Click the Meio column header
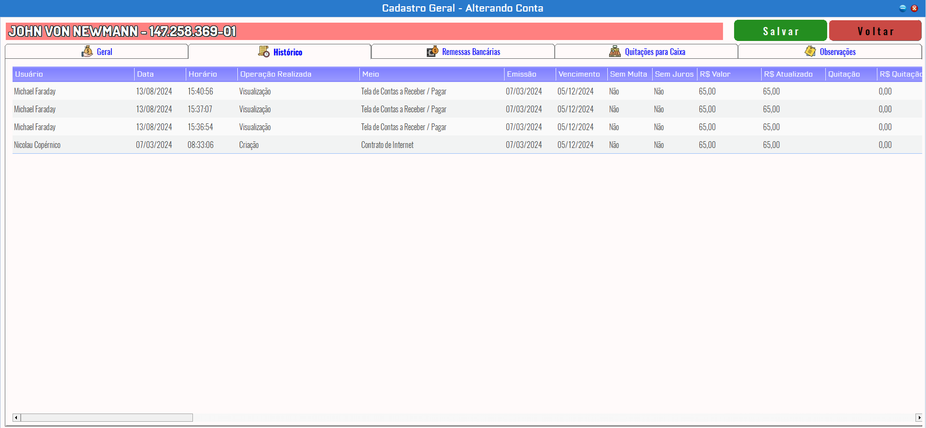Screen dimensions: 926x428 tap(432, 74)
